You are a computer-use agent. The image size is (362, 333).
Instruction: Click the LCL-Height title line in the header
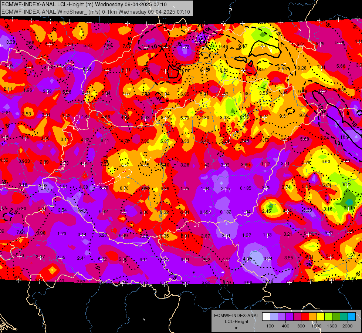point(84,4)
